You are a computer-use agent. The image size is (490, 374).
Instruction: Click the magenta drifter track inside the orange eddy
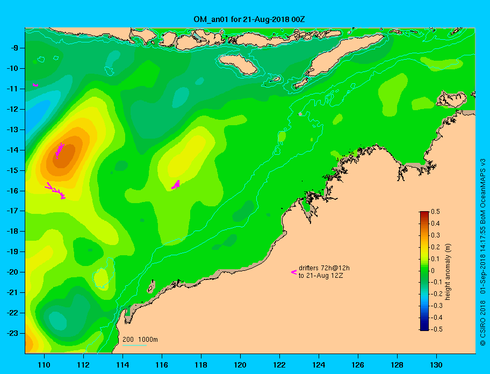point(60,150)
